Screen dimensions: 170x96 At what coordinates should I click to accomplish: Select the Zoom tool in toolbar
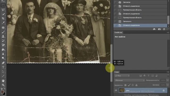[x=3, y=85]
